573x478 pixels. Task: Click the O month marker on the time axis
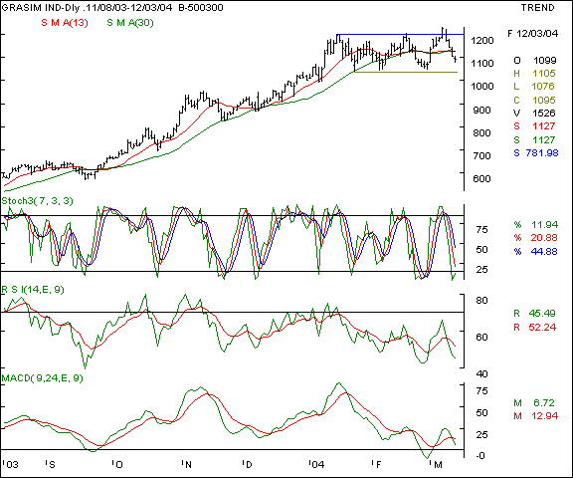(x=117, y=465)
